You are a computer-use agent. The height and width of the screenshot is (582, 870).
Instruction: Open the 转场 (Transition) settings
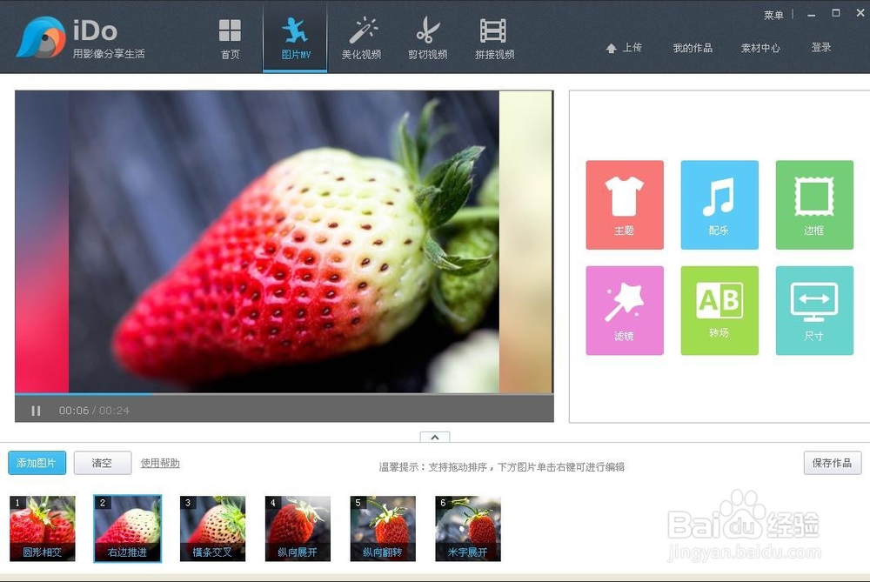tap(719, 310)
